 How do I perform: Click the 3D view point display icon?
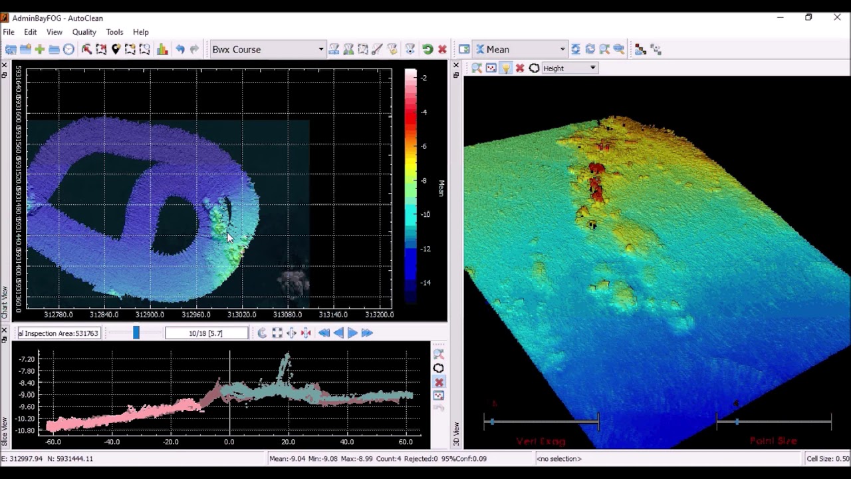tap(491, 68)
